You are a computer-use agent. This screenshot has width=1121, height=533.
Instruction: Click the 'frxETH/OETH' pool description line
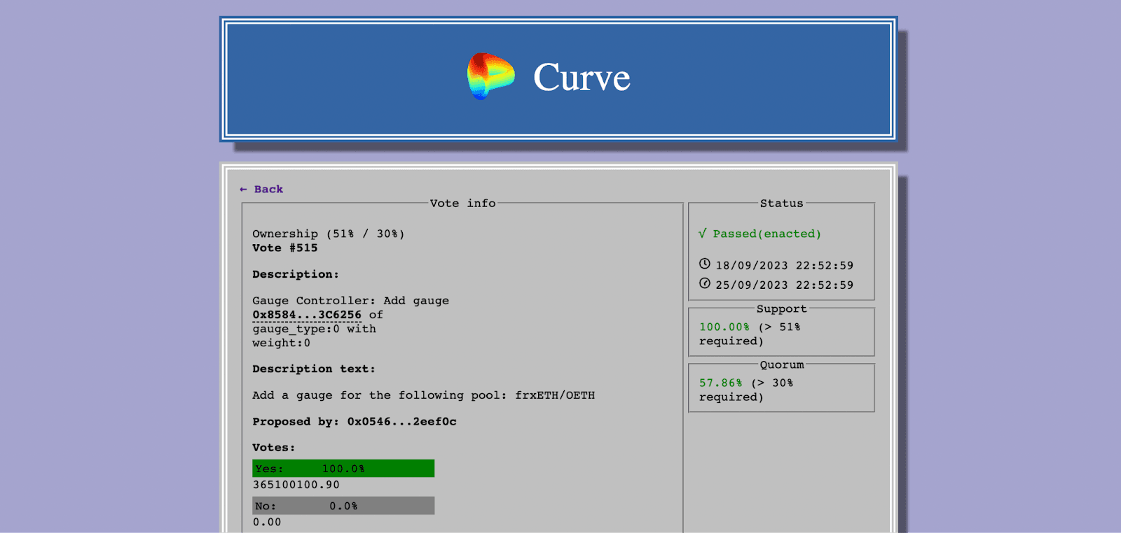pyautogui.click(x=424, y=395)
